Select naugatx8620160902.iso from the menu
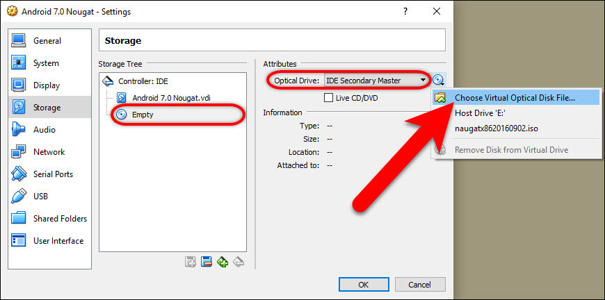The image size is (605, 300). pyautogui.click(x=516, y=128)
